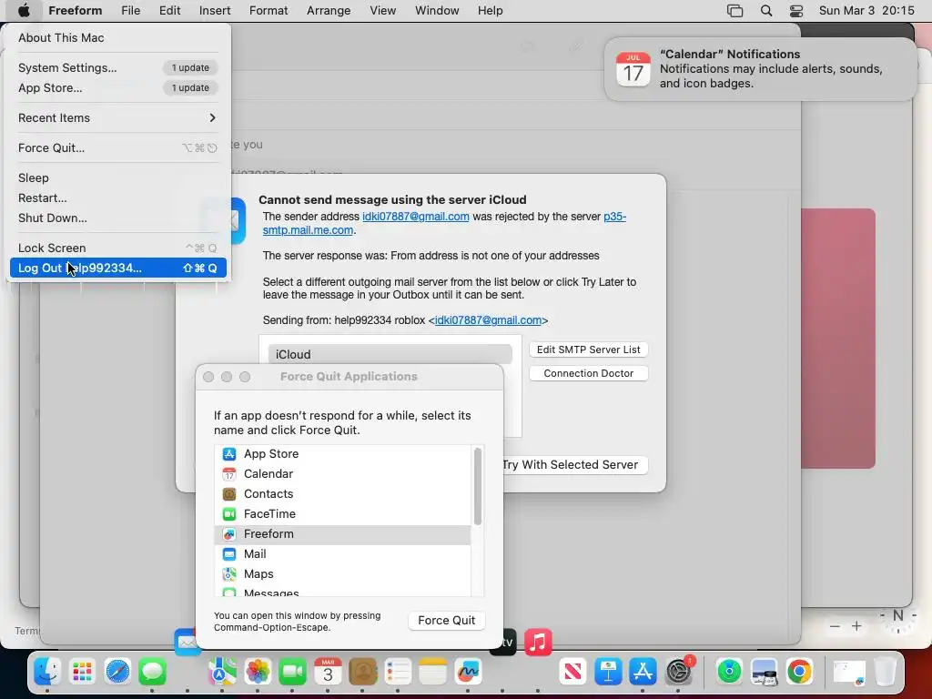Select Mail in Force Quit list
932x699 pixels.
(x=342, y=554)
